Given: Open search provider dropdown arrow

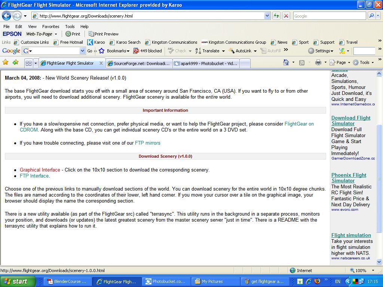Looking at the screenshot, I should coord(378,16).
